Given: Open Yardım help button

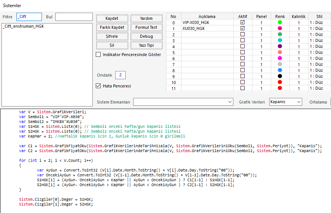Looking at the screenshot, I should coord(146,18).
